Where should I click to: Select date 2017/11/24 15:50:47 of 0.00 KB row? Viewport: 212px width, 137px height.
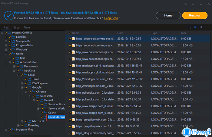[x=130, y=66]
